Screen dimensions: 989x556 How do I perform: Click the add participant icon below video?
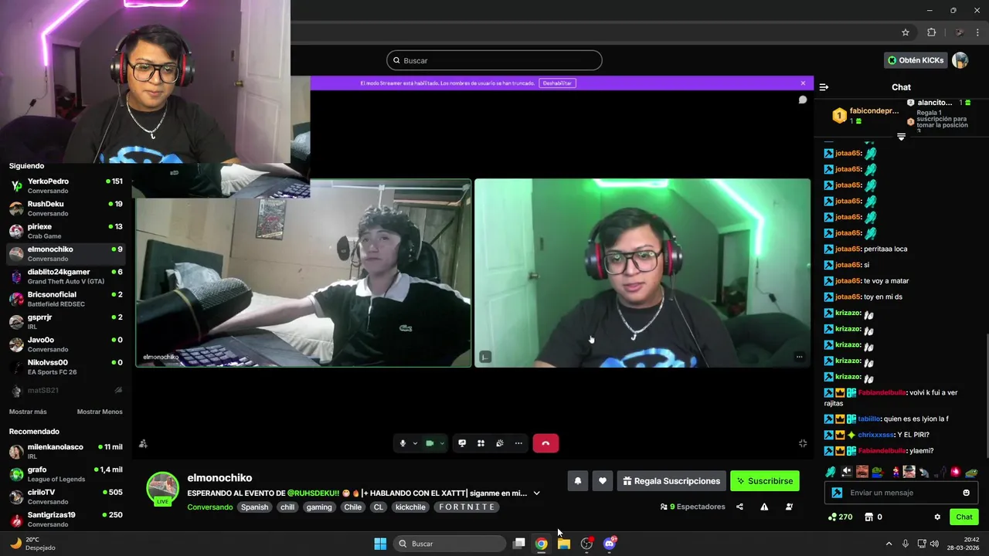[143, 443]
